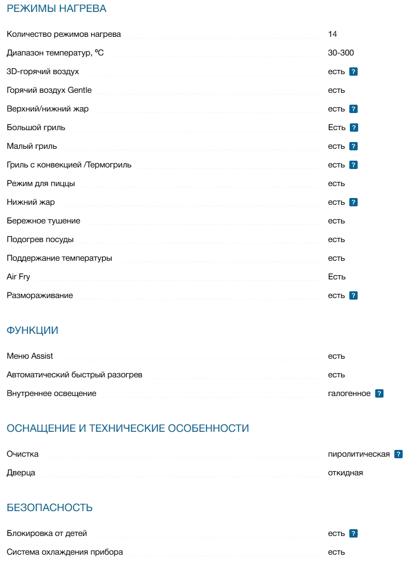Show help for Большой гриль
The image size is (413, 565).
click(354, 128)
